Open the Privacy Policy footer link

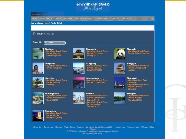[148, 127]
